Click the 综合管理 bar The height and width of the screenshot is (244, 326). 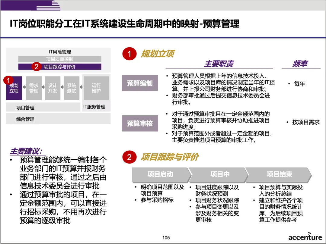tap(58, 119)
